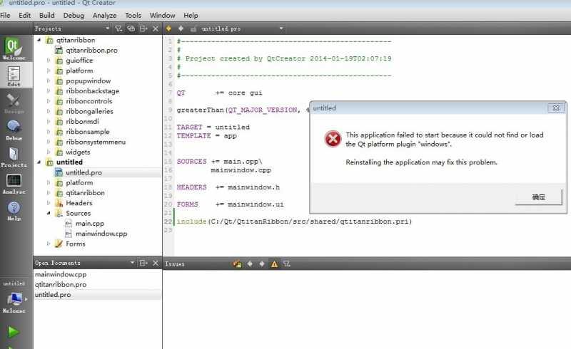Screen dimensions: 571x349
Task: Click the filter tree icon in Projects panel
Action: [x=118, y=28]
